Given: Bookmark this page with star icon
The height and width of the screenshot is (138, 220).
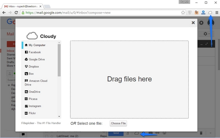Looking at the screenshot, I should pyautogui.click(x=183, y=13).
